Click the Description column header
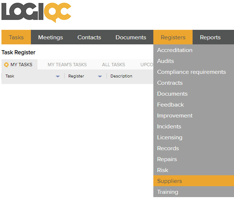The height and width of the screenshot is (212, 234). [x=121, y=76]
